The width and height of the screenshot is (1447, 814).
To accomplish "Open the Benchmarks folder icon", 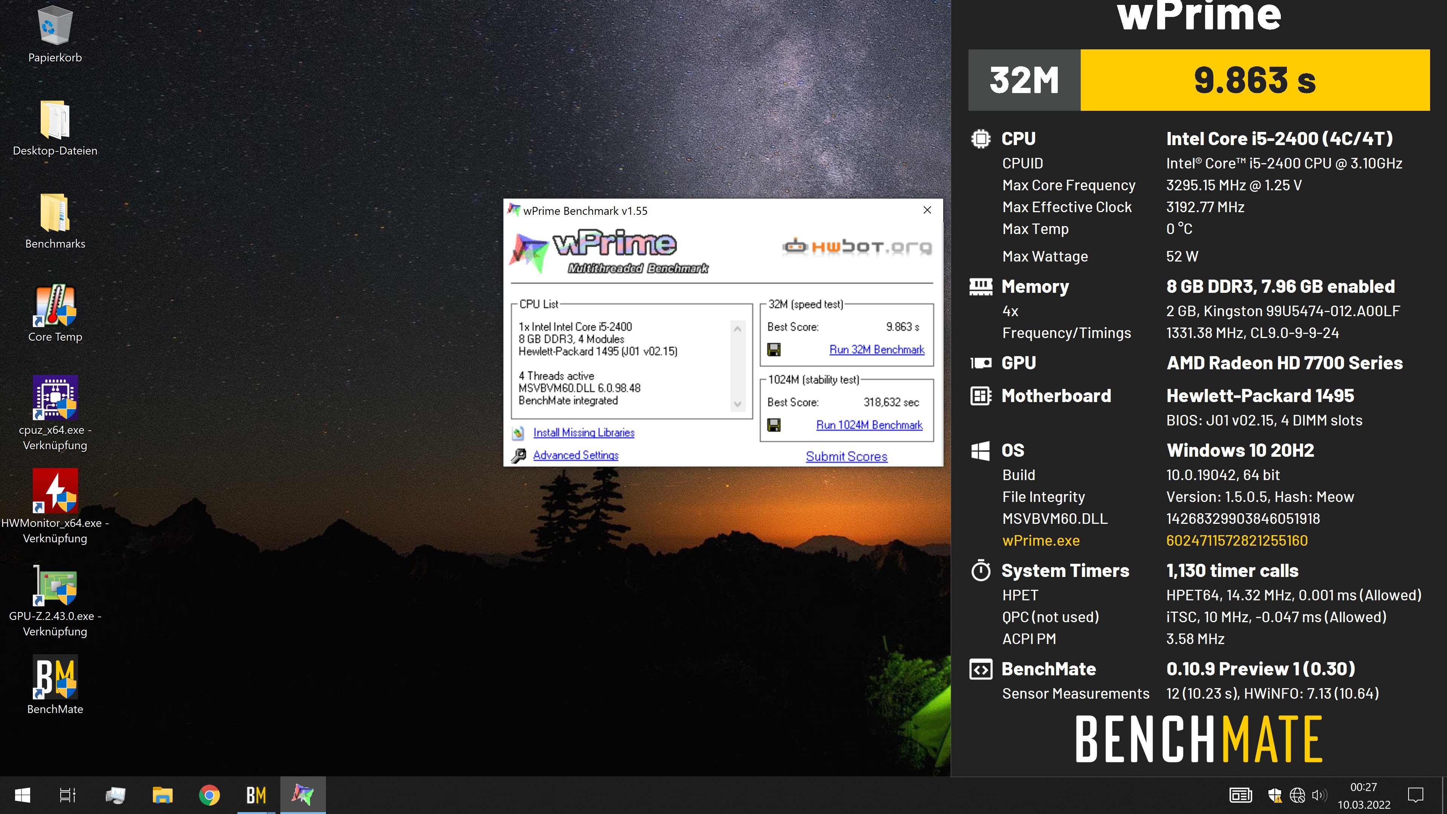I will click(x=55, y=212).
